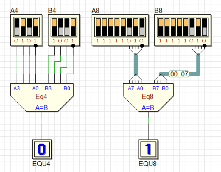Click the A4 component label
Screen dimensions: 221x172
(14, 10)
